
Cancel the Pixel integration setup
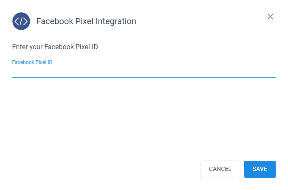point(220,169)
